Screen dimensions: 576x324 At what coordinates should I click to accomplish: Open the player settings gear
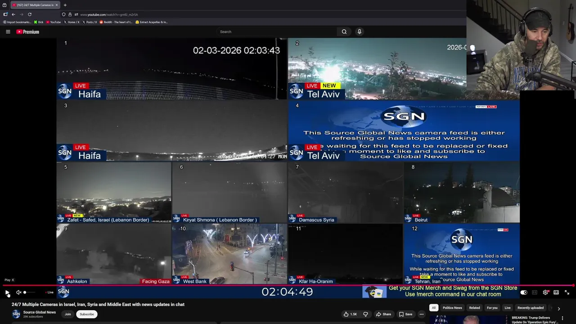[545, 292]
